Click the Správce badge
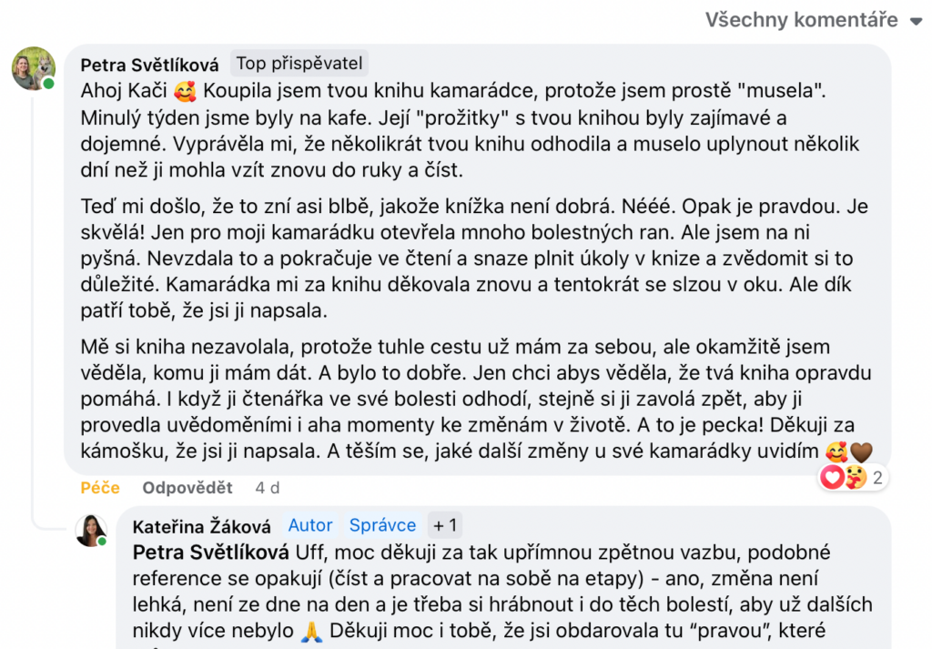This screenshot has width=932, height=649. (x=382, y=525)
